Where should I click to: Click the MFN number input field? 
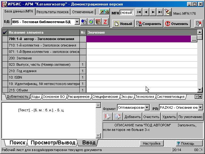click(x=127, y=12)
